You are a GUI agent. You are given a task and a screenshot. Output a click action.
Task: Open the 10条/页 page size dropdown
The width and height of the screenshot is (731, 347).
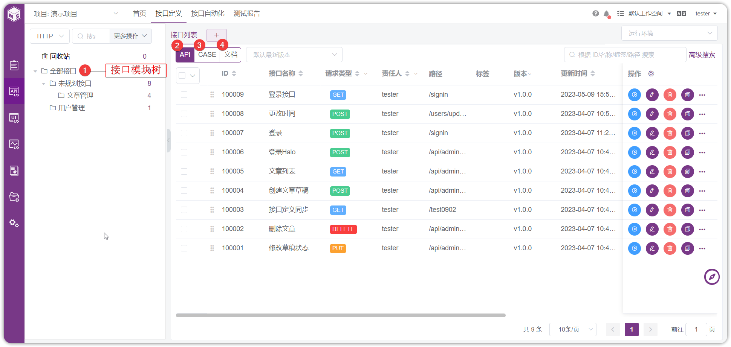573,329
